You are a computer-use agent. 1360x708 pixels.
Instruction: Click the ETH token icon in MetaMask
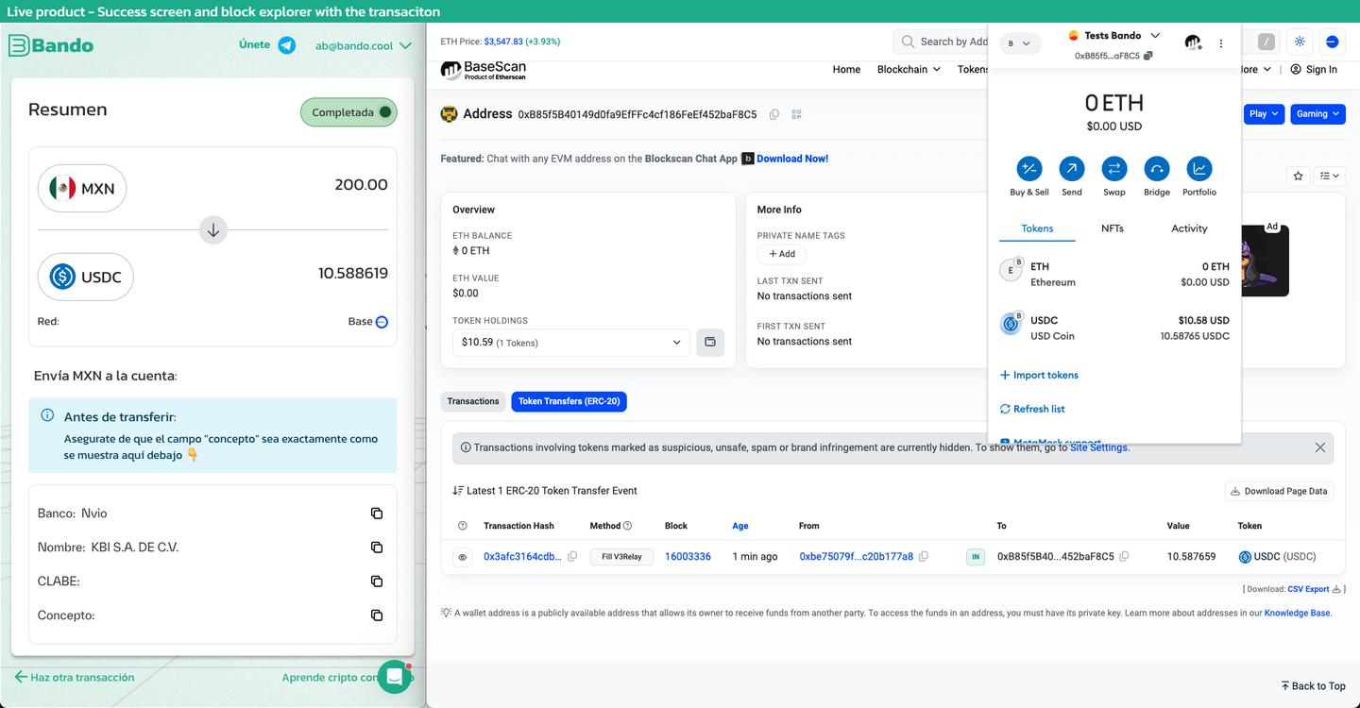(1011, 270)
